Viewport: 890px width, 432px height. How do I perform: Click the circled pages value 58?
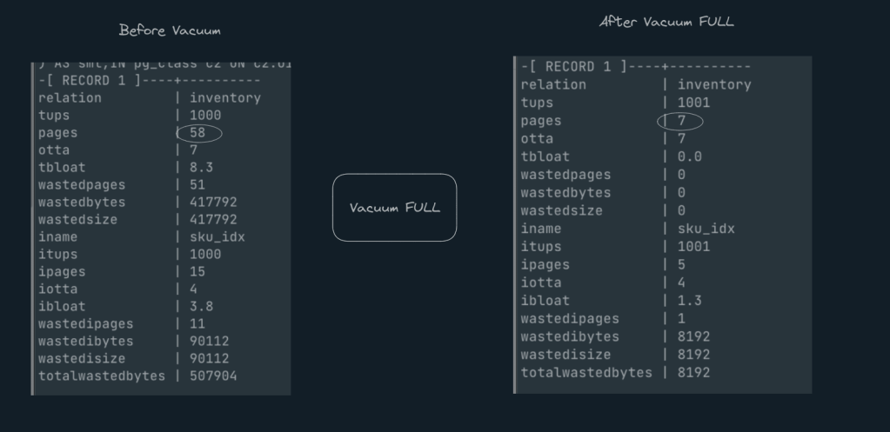click(x=200, y=133)
